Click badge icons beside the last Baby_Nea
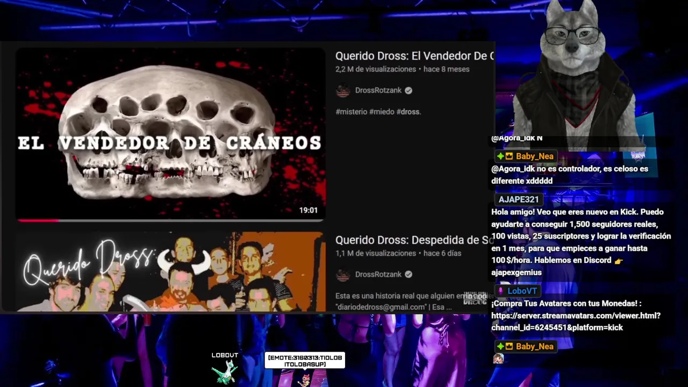The width and height of the screenshot is (688, 387). tap(505, 347)
